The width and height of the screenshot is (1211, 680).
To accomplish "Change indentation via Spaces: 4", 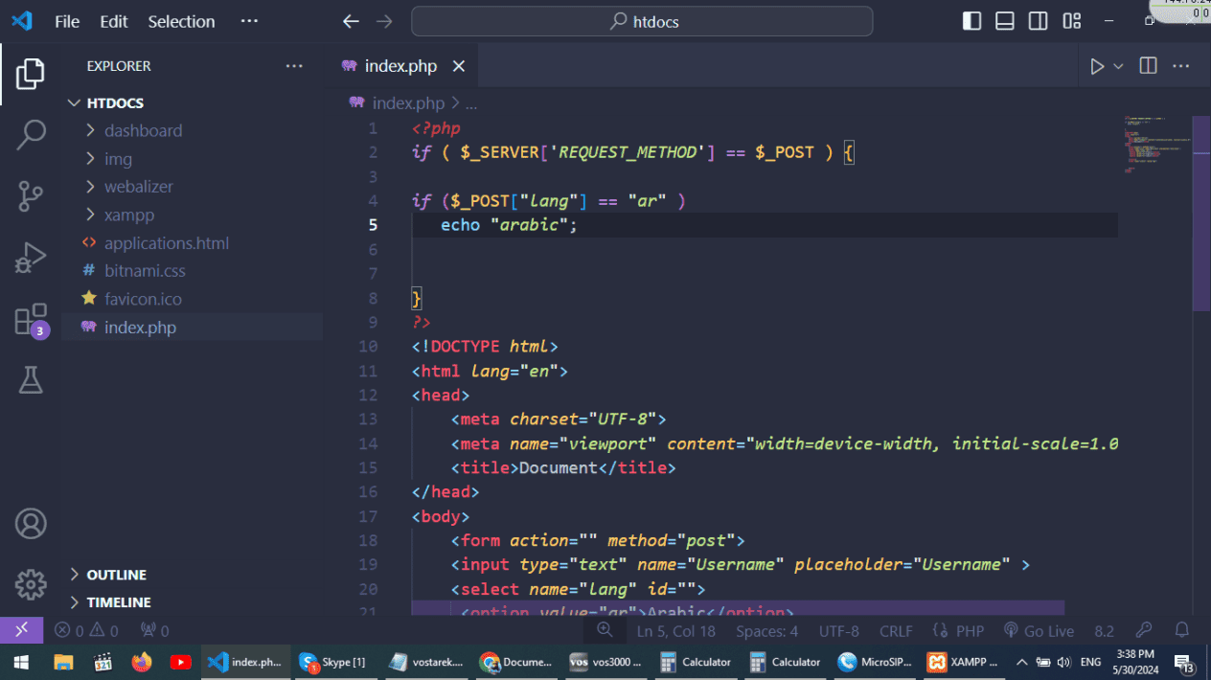I will point(766,631).
